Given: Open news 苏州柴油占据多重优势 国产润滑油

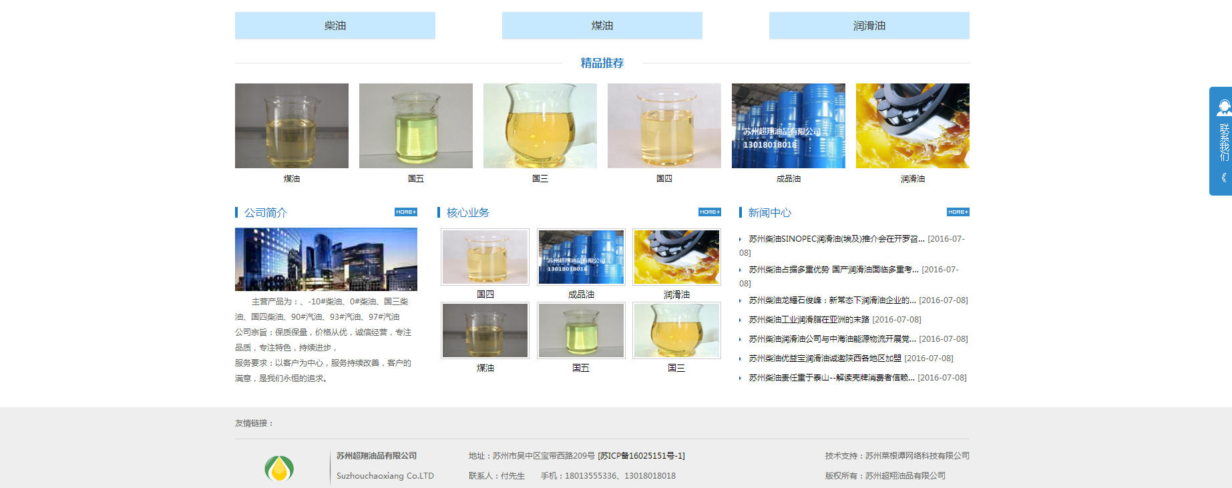Looking at the screenshot, I should tap(833, 270).
